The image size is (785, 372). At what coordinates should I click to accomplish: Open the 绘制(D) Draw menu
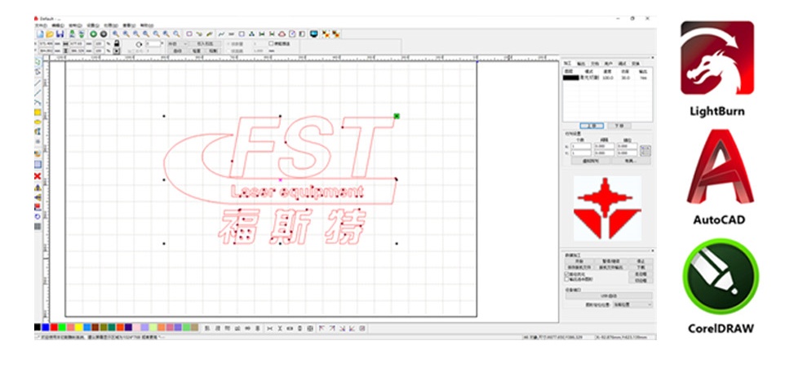tap(75, 25)
